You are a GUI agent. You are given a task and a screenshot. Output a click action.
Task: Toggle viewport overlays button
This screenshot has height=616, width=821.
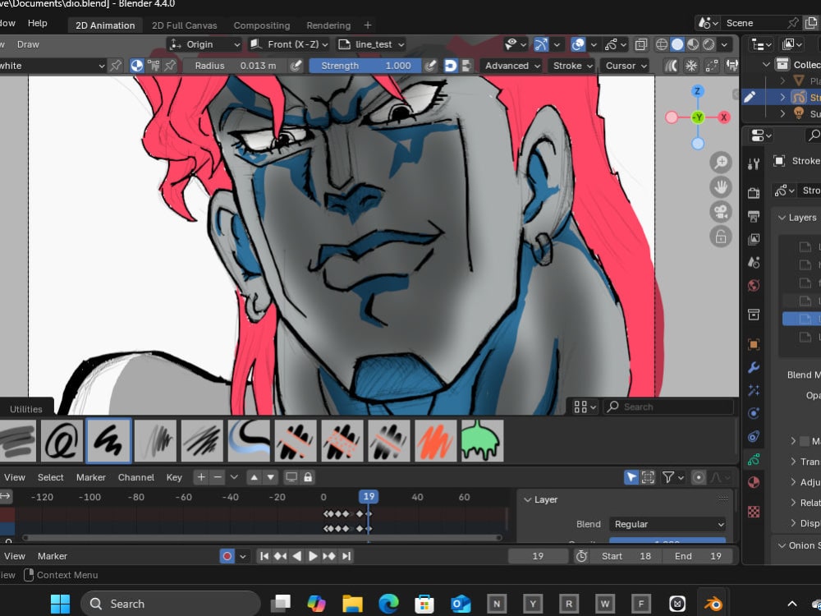pyautogui.click(x=578, y=44)
